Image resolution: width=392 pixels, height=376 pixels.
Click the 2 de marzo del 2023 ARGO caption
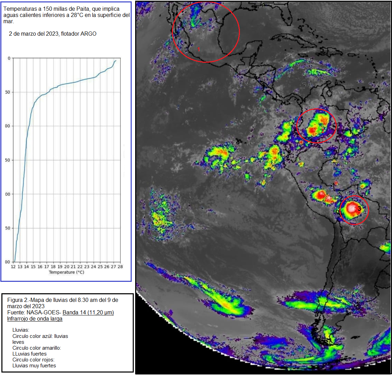click(x=53, y=34)
